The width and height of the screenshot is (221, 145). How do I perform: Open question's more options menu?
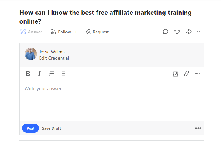(200, 32)
